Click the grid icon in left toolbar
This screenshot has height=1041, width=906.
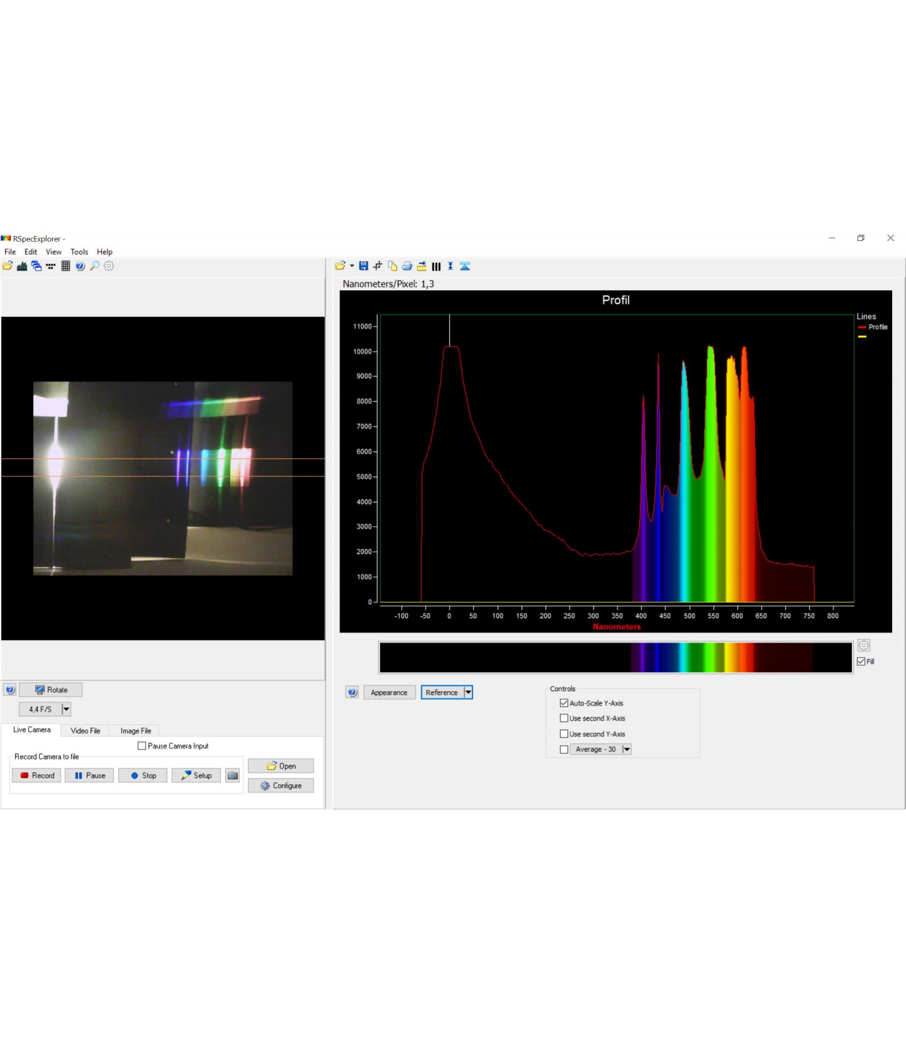[x=65, y=266]
